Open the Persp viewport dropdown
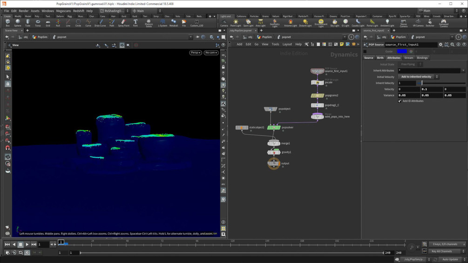 tap(196, 53)
